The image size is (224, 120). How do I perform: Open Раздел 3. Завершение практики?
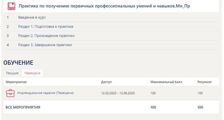pos(45,45)
